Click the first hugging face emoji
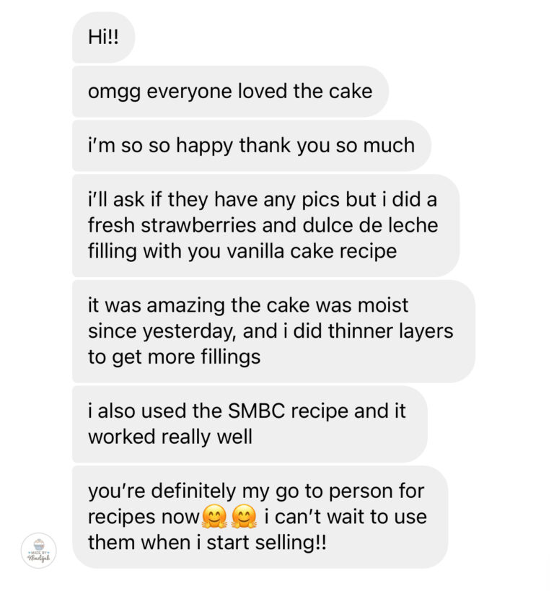 214,517
